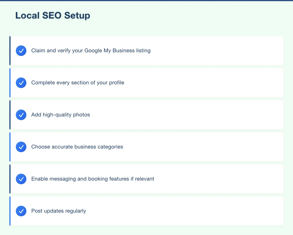Click the check icon on messaging and booking item
The image size is (293, 235).
pos(21,179)
